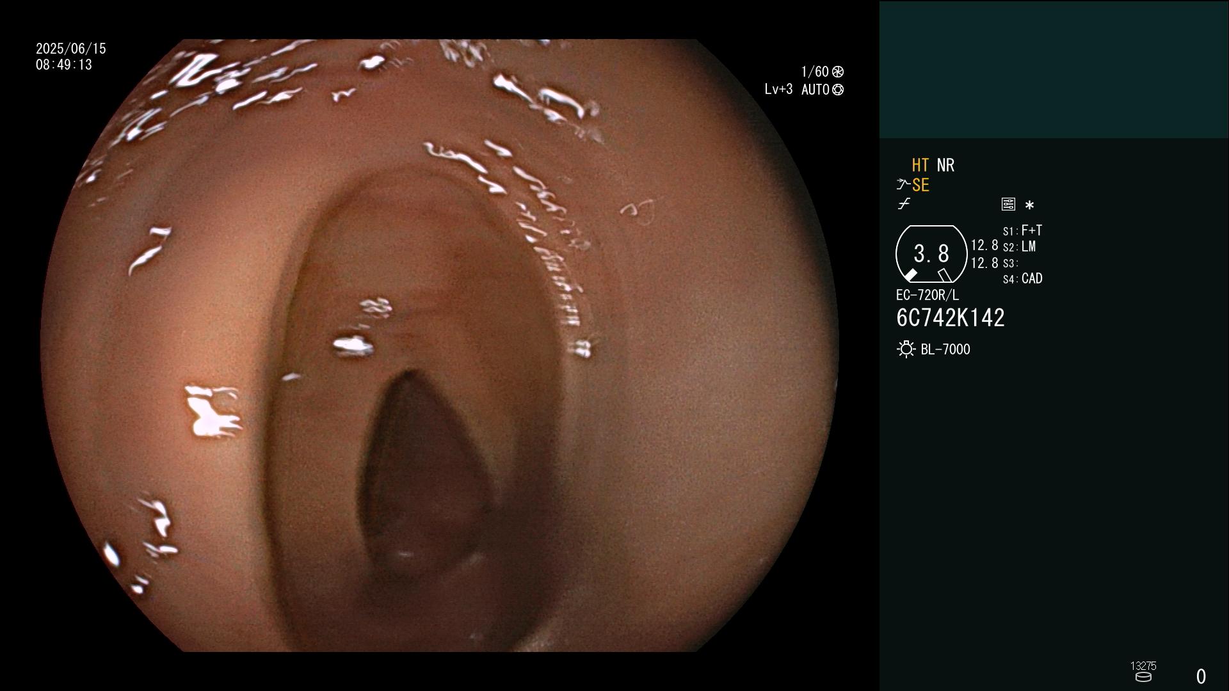Click the remaining storage count 13275
This screenshot has width=1229, height=691.
point(1143,666)
